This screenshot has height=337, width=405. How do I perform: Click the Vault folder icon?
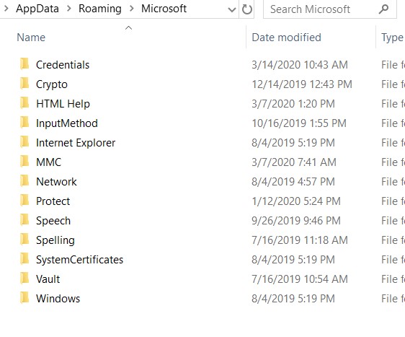pyautogui.click(x=25, y=279)
